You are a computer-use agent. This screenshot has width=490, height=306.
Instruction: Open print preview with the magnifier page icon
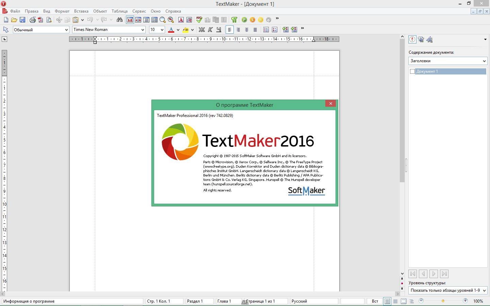click(49, 20)
